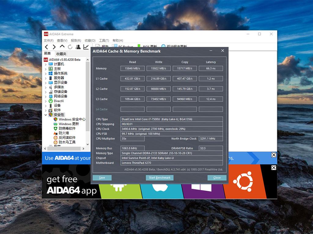The height and width of the screenshot is (234, 313).
Task: Select the 服务器 server icon in tree
Action: coord(51,78)
